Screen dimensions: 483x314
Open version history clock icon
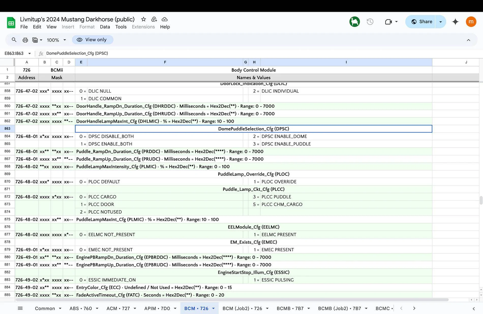click(370, 22)
